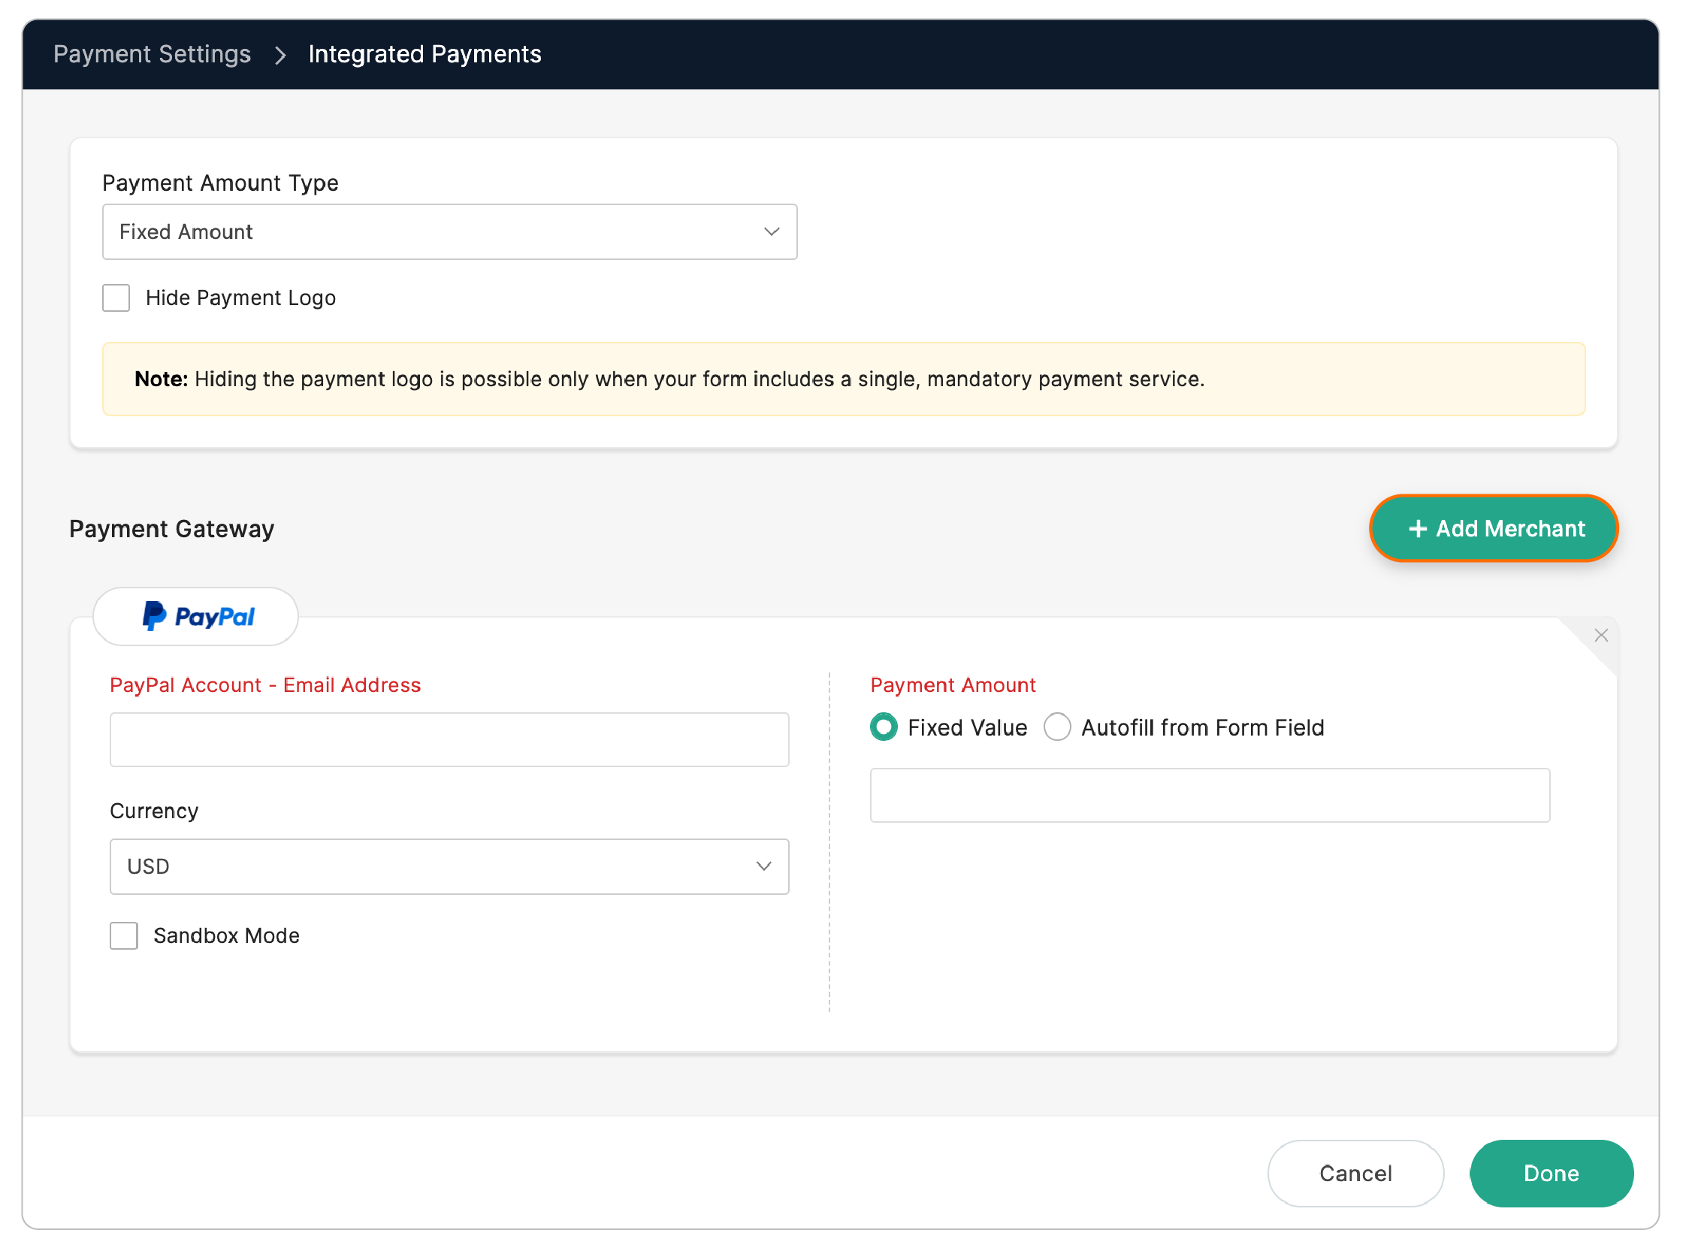This screenshot has height=1257, width=1686.
Task: Select Autofill from Form Field
Action: (x=1058, y=727)
